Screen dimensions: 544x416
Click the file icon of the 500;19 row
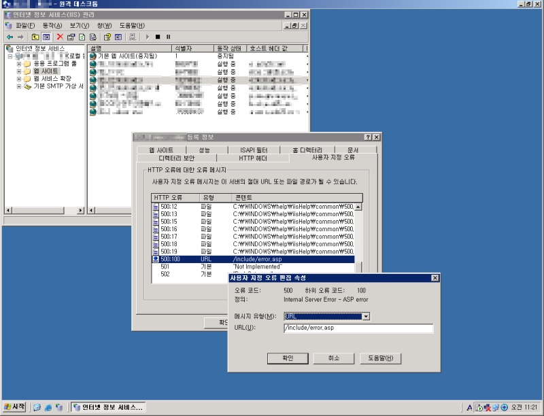pyautogui.click(x=156, y=252)
